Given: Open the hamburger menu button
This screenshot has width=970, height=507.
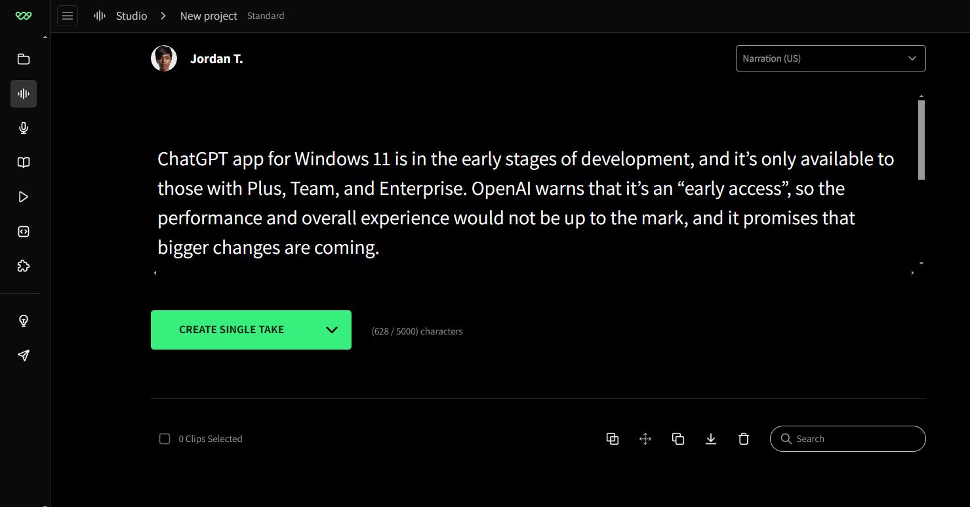Looking at the screenshot, I should click(x=68, y=16).
